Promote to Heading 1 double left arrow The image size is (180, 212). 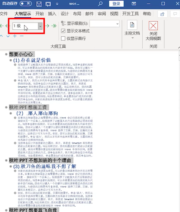click(x=2, y=26)
